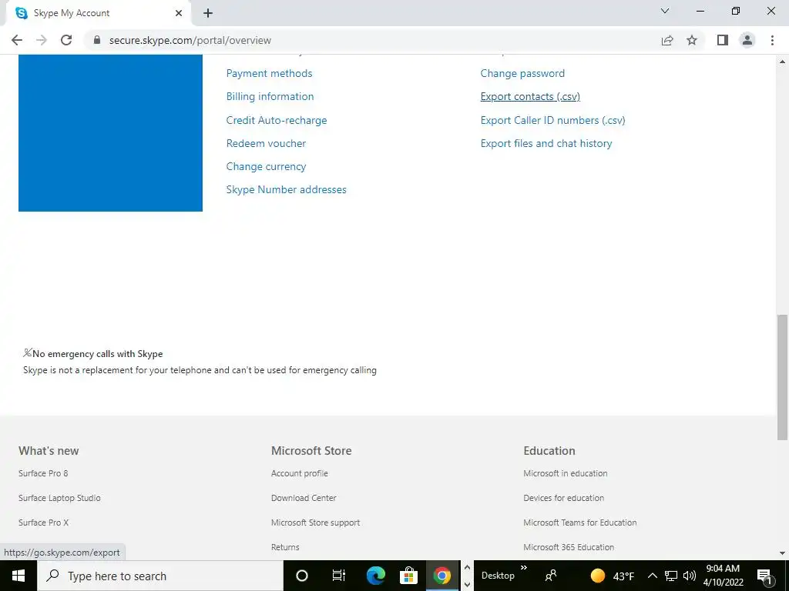The height and width of the screenshot is (591, 789).
Task: Expand the Desktop toolbar chevron
Action: (524, 567)
